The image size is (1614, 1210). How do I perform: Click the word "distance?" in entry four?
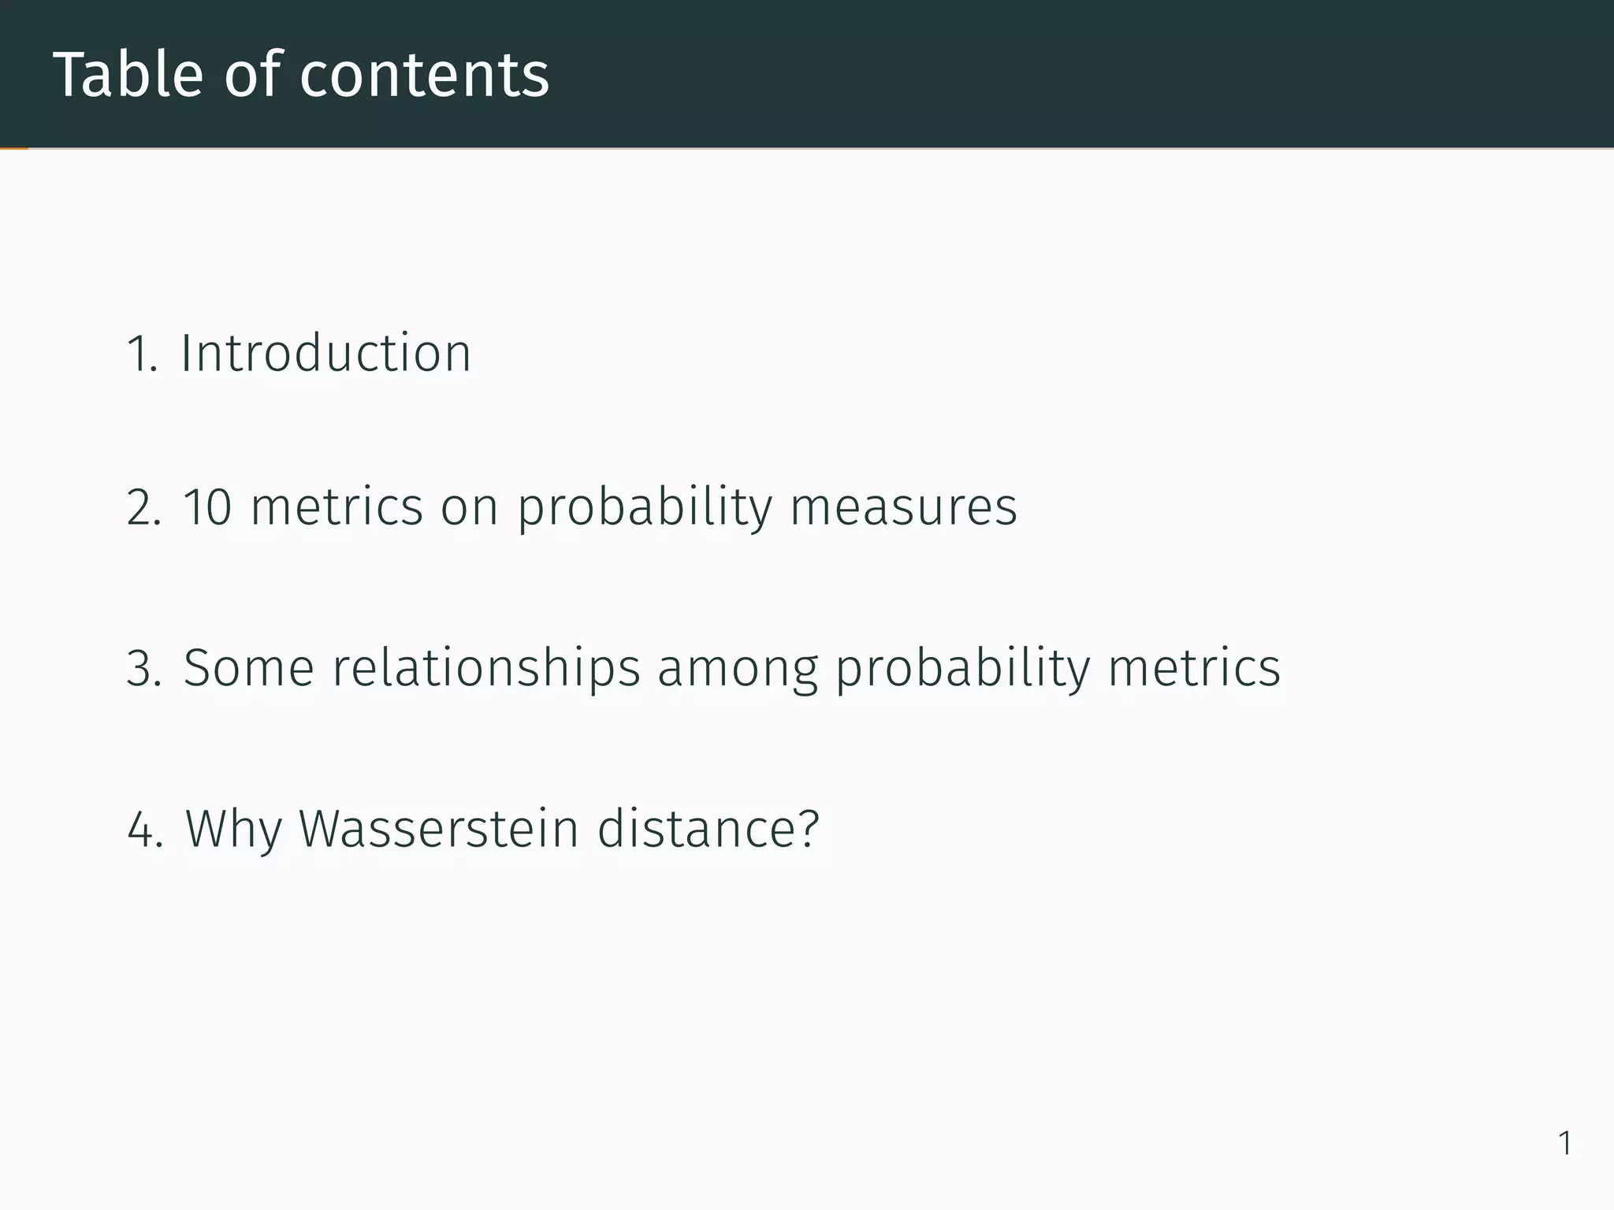pyautogui.click(x=708, y=829)
